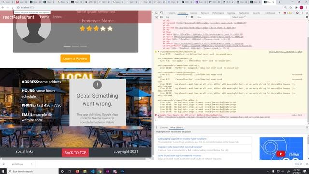Click the Home nav link
This screenshot has width=309, height=174.
[x=44, y=17]
